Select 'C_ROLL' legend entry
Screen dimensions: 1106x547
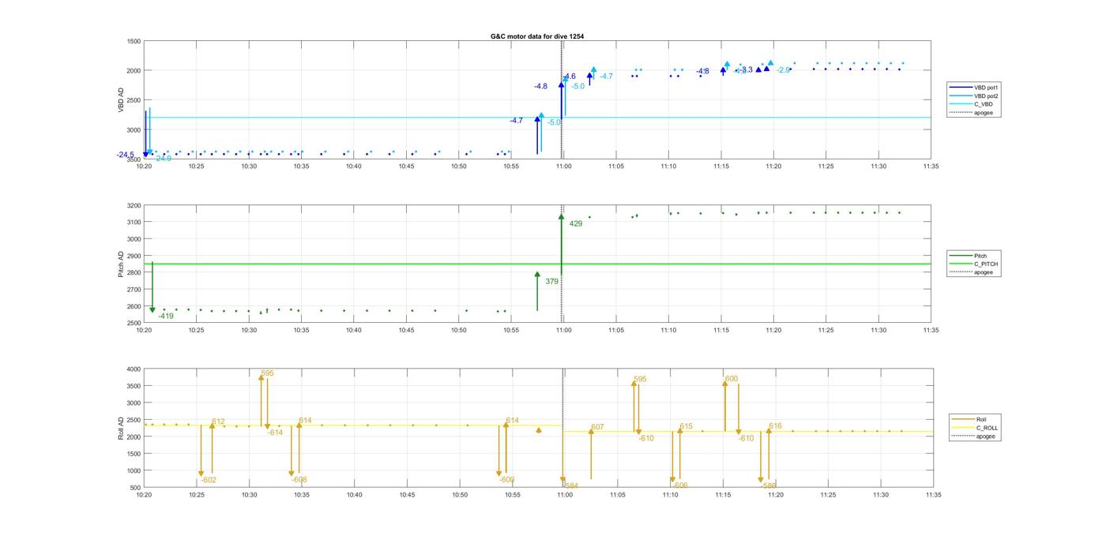[x=987, y=428]
